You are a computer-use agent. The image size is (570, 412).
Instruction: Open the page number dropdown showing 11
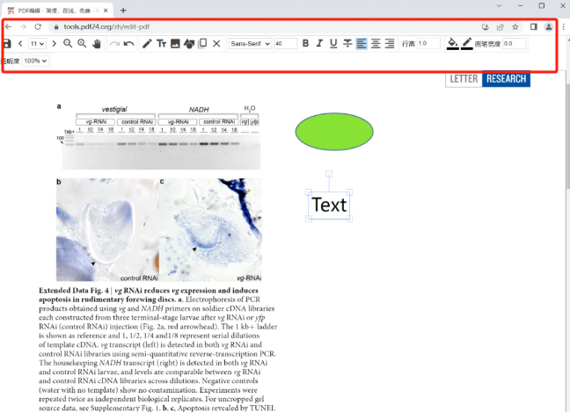[x=37, y=44]
